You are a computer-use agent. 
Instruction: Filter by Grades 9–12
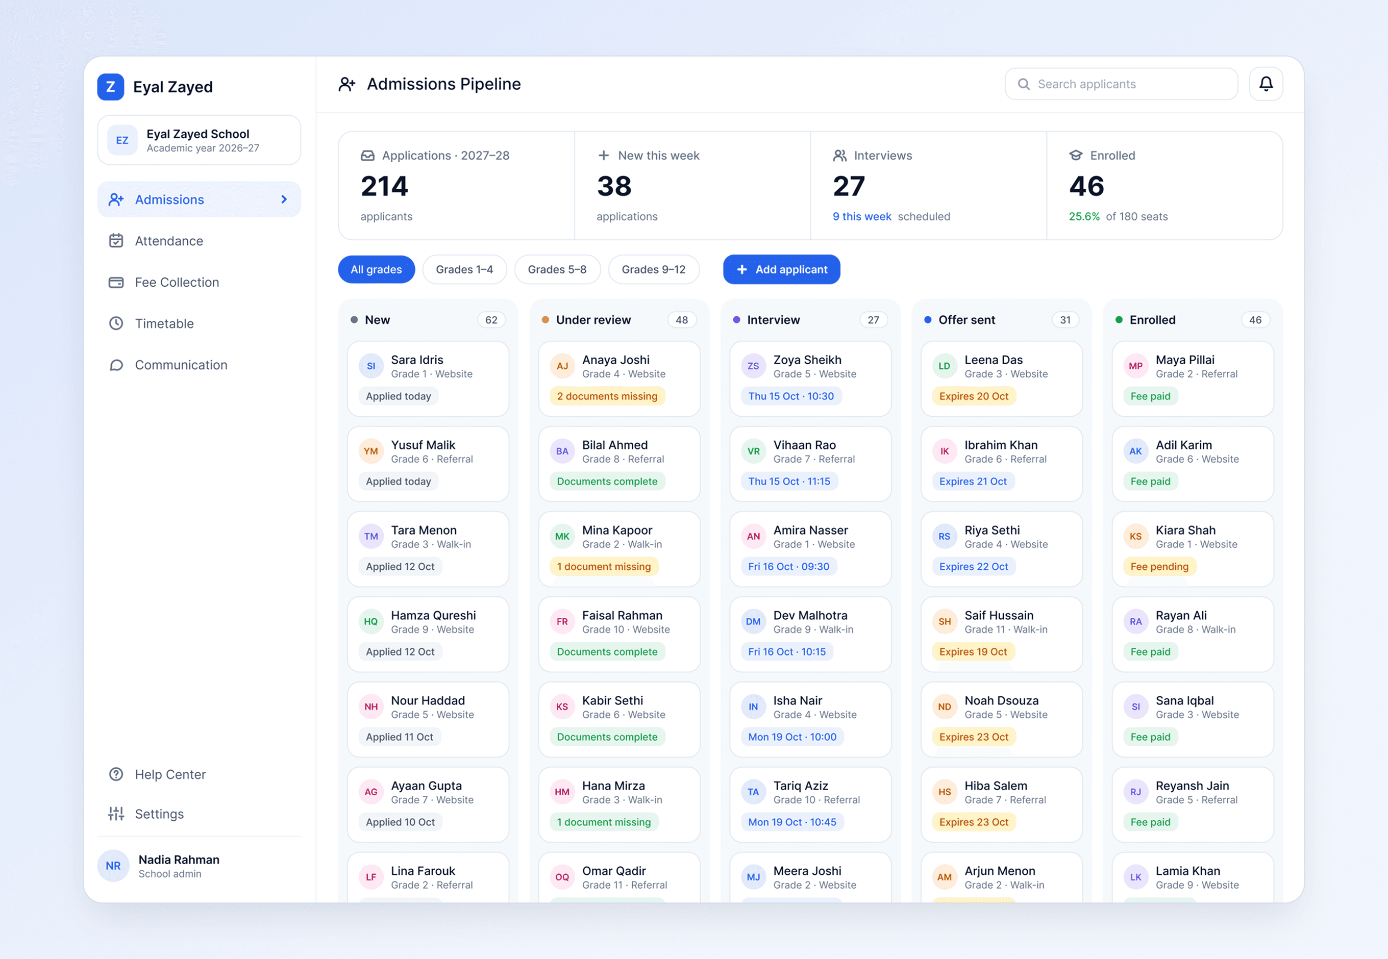click(653, 270)
